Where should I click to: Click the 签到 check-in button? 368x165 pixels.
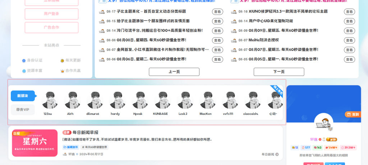353,115
